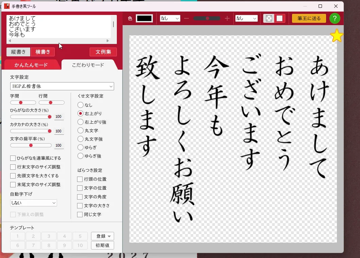Viewport: 360px width, 258px height.
Task: Enable 文字の角度 checkbox
Action: (x=80, y=197)
